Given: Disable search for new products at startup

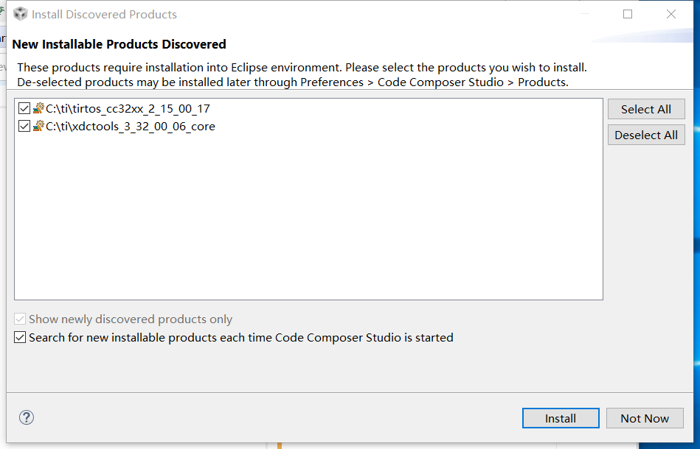Looking at the screenshot, I should click(x=20, y=338).
